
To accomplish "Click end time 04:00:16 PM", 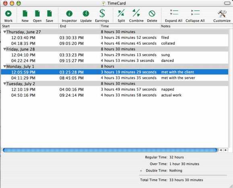I will click(x=72, y=90).
